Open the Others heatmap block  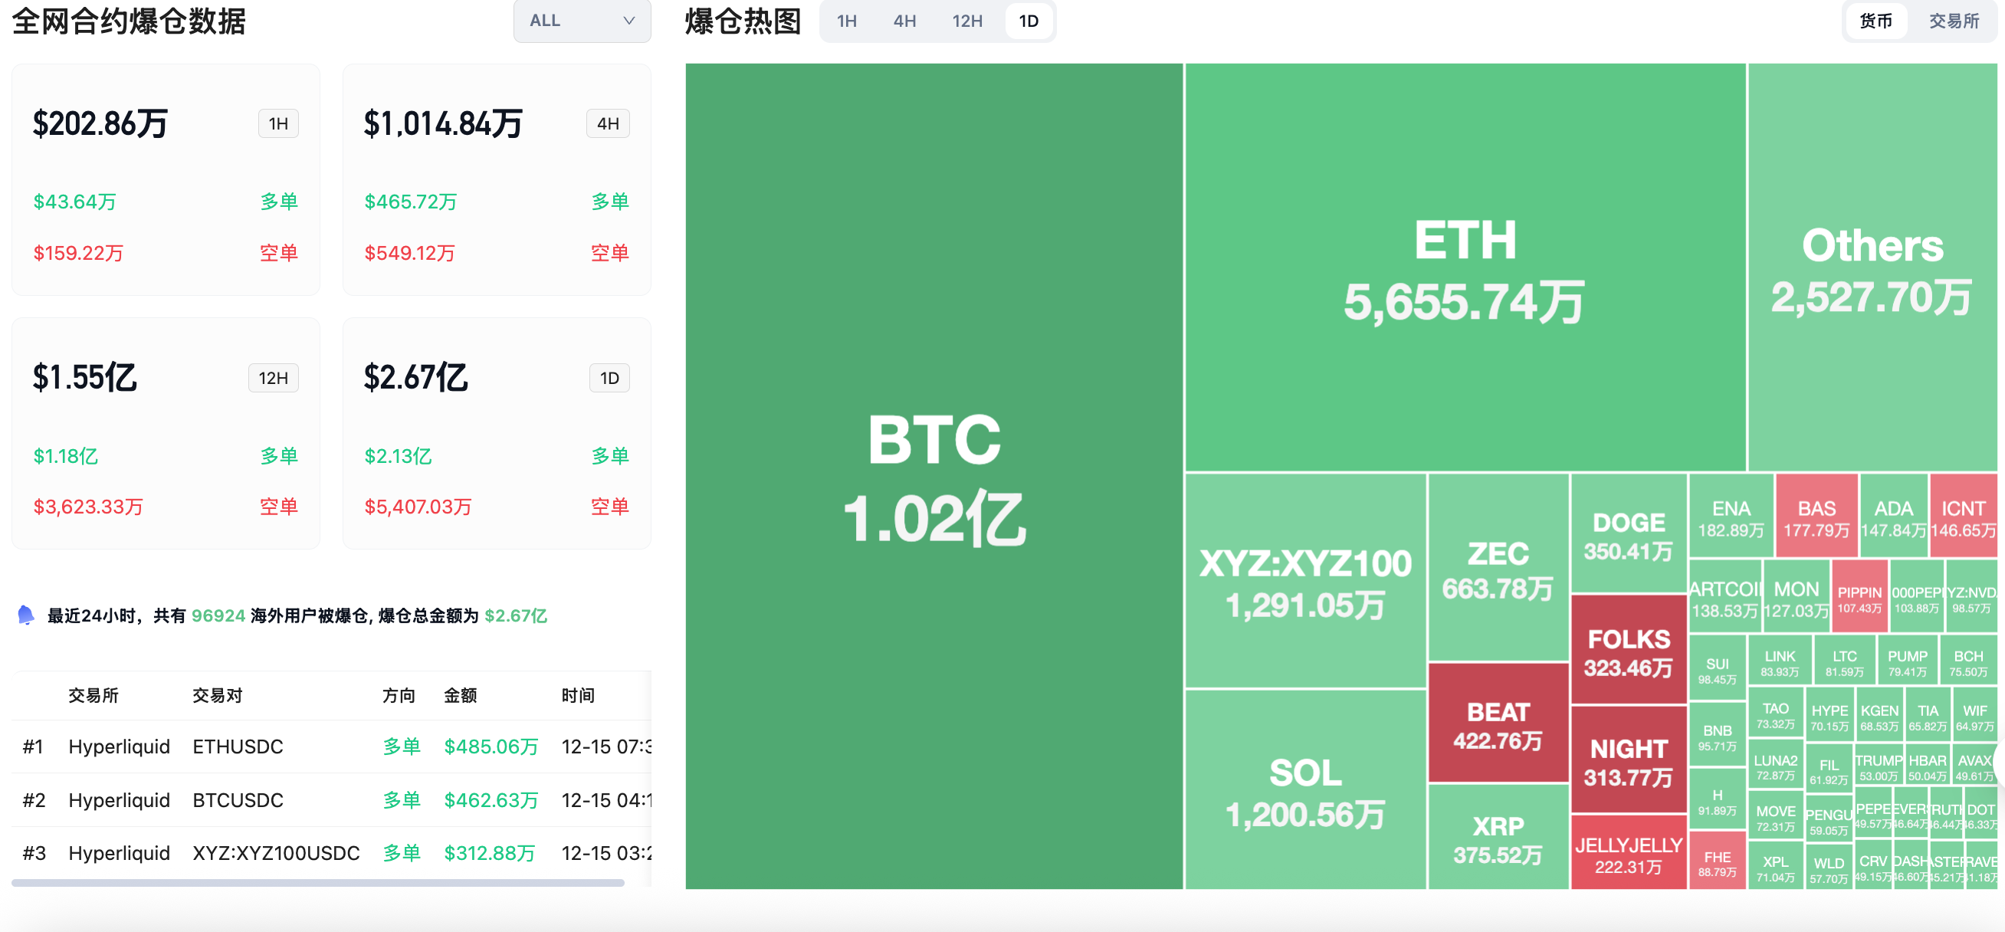tap(1871, 267)
